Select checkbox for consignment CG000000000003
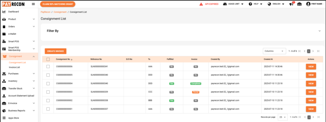 point(48,92)
